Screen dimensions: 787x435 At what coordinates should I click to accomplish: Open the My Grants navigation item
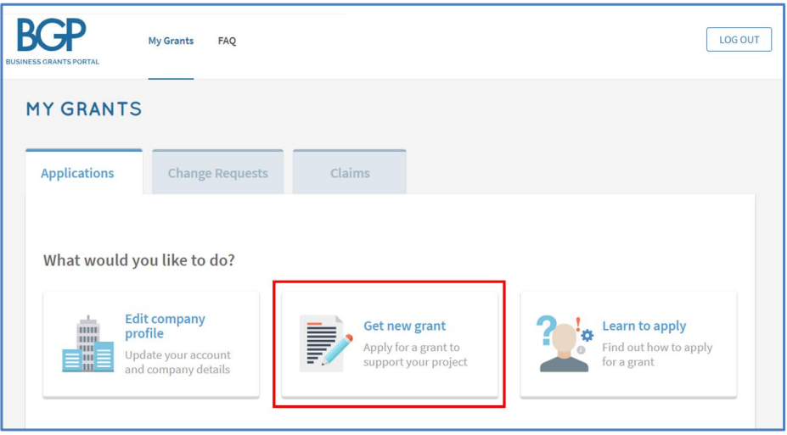tap(171, 41)
